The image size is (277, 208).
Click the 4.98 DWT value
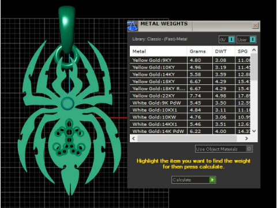pyautogui.click(x=220, y=96)
